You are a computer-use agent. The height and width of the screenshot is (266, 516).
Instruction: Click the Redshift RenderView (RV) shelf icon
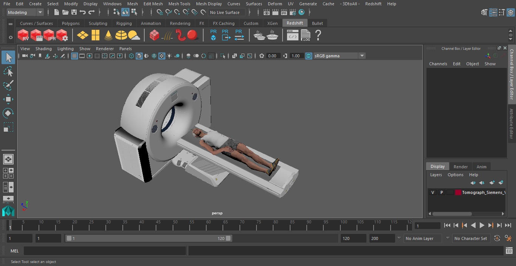(23, 35)
